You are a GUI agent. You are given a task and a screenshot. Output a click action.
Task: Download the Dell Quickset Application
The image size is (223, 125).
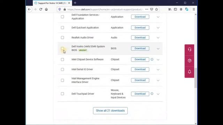140,28
